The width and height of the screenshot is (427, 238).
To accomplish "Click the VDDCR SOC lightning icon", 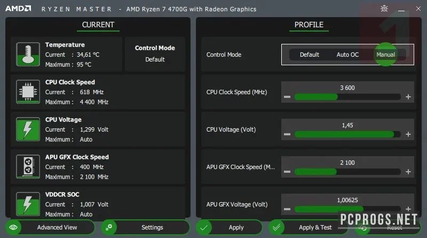I will [28, 204].
